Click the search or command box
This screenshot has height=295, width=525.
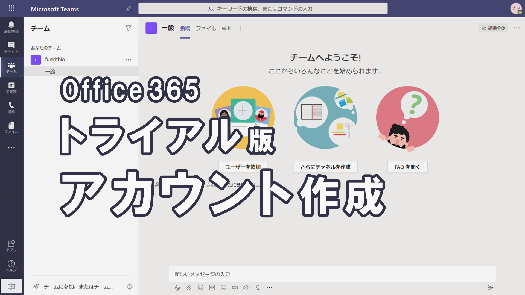pos(263,8)
